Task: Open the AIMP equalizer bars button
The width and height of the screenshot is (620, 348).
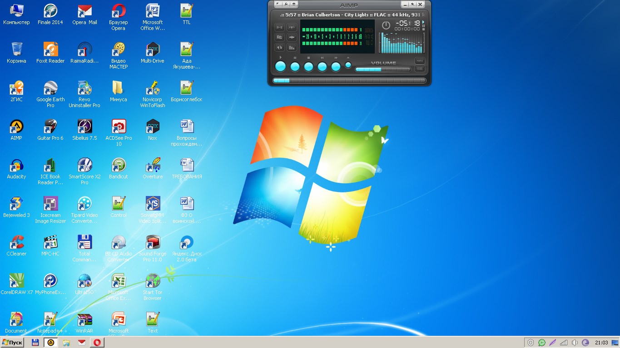Action: coord(292,47)
